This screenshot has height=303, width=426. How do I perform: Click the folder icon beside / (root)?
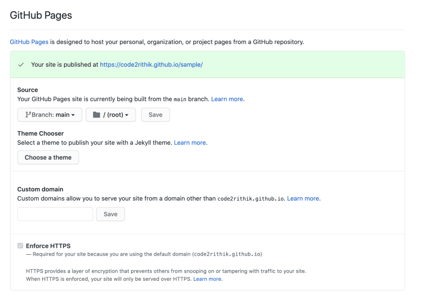coord(96,115)
